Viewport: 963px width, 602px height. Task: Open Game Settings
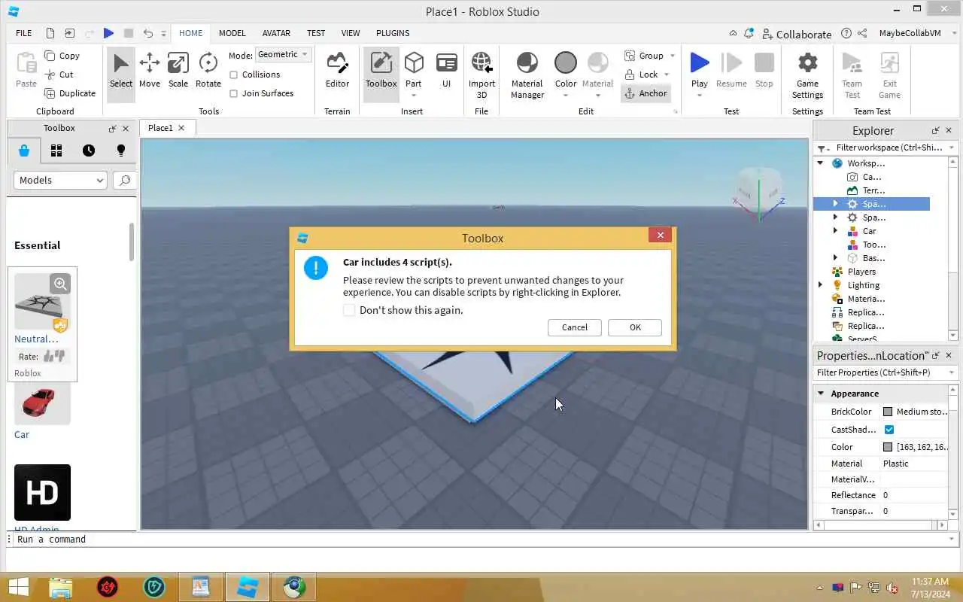pyautogui.click(x=807, y=74)
